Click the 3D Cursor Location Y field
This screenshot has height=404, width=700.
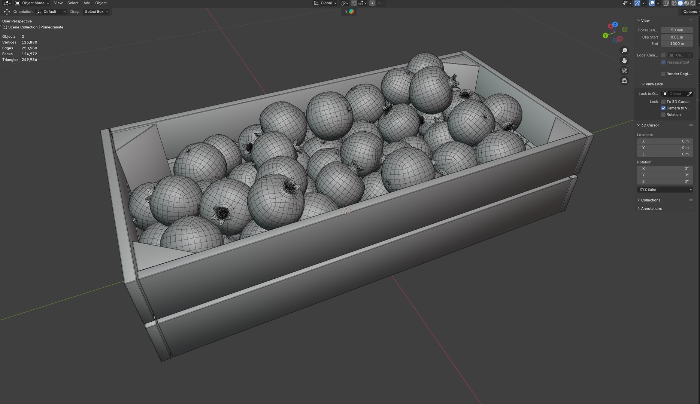(665, 148)
